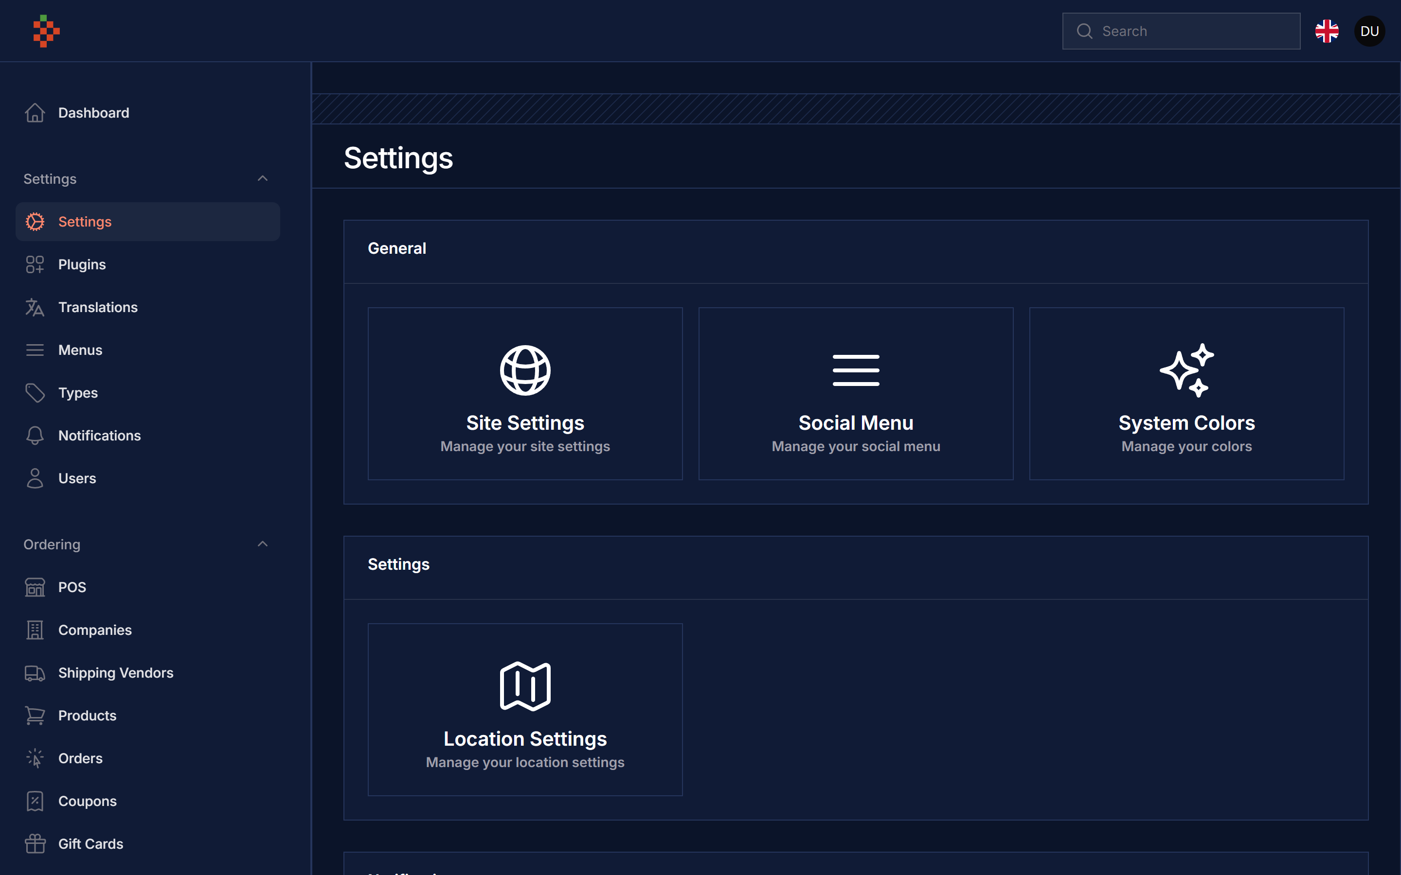Click the Settings gear icon in sidebar

coord(35,222)
